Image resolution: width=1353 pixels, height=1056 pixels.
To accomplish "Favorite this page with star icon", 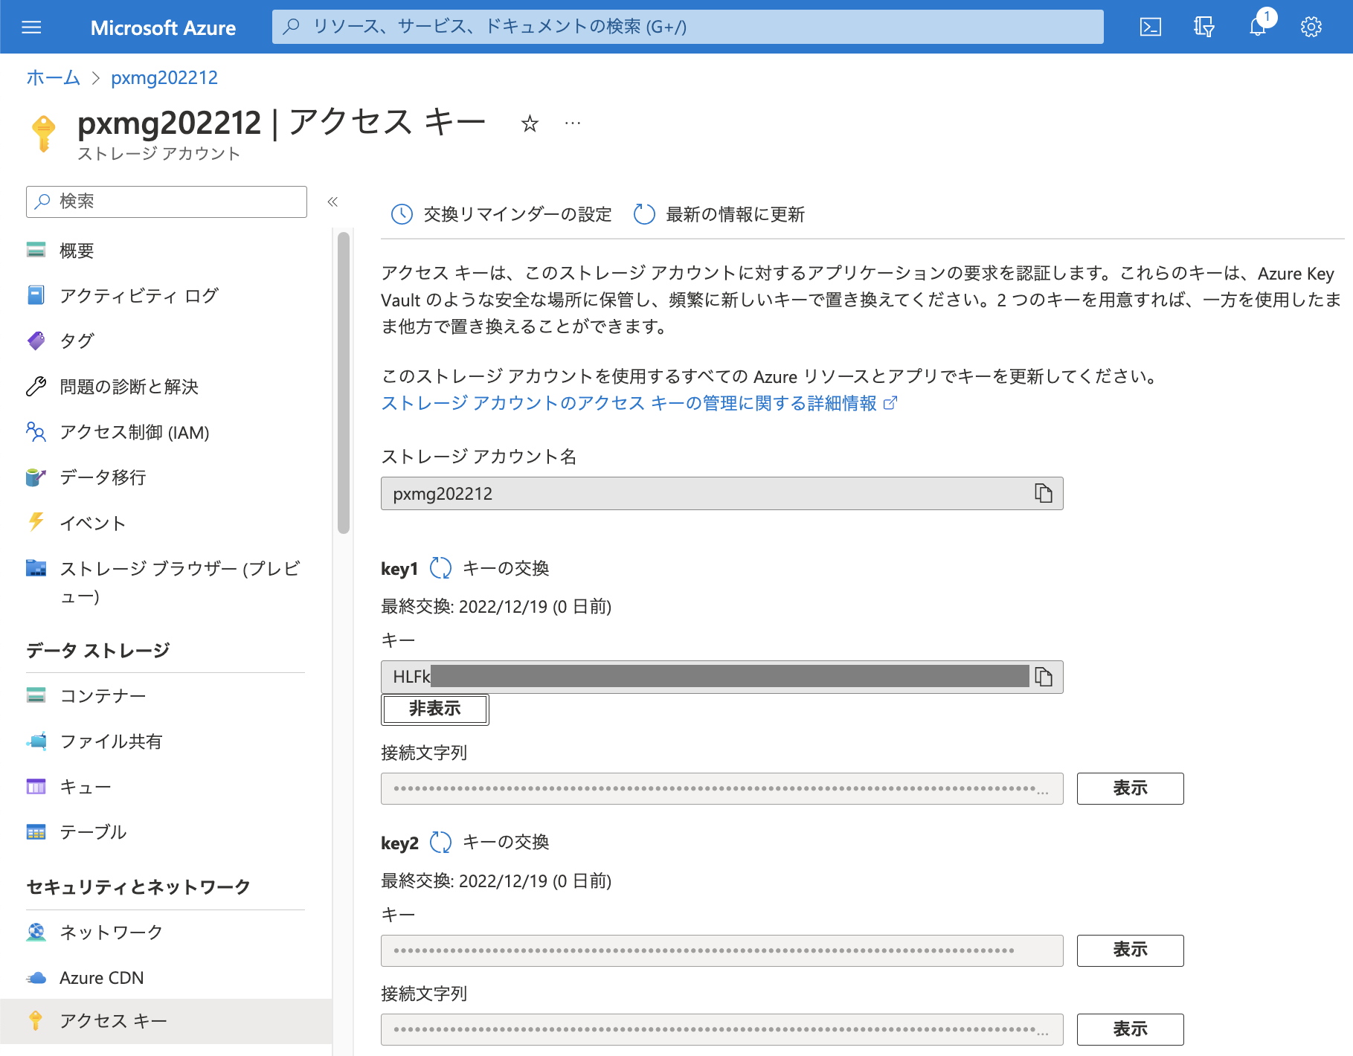I will tap(530, 123).
